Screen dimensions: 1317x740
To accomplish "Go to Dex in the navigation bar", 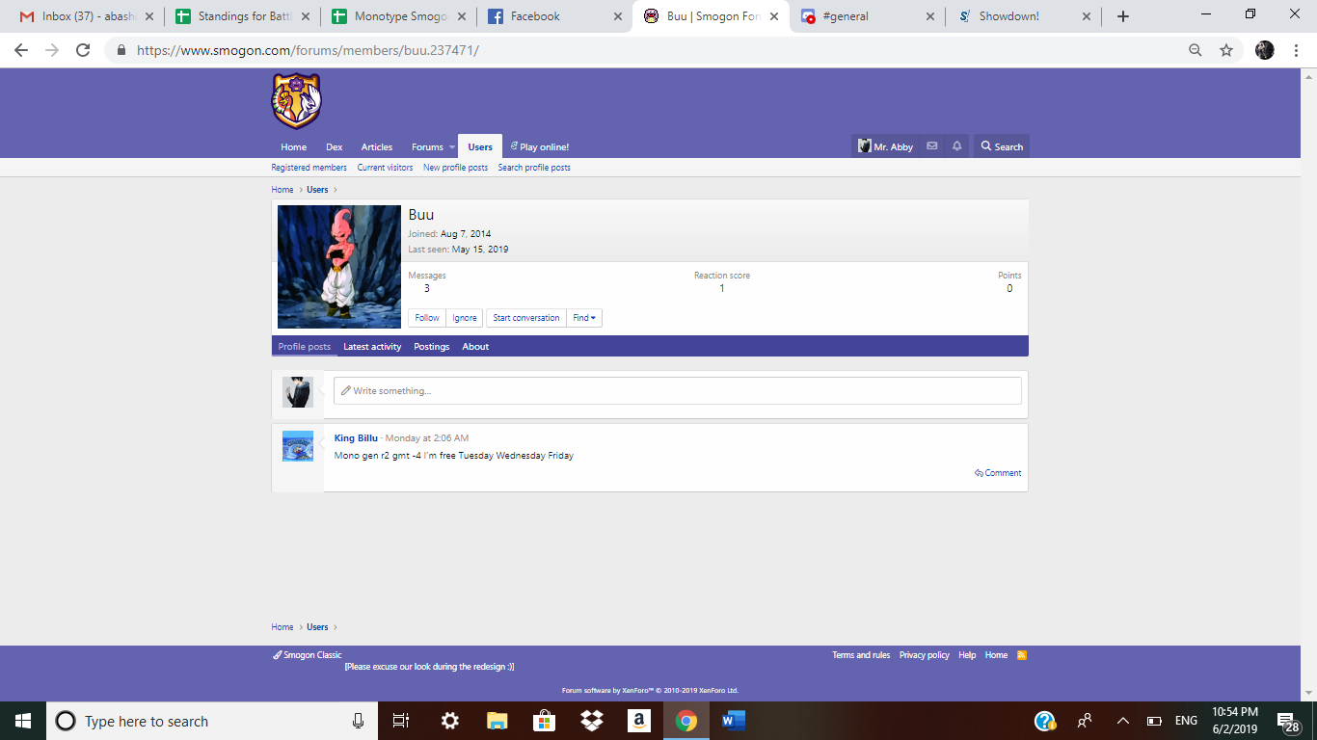I will pos(335,147).
